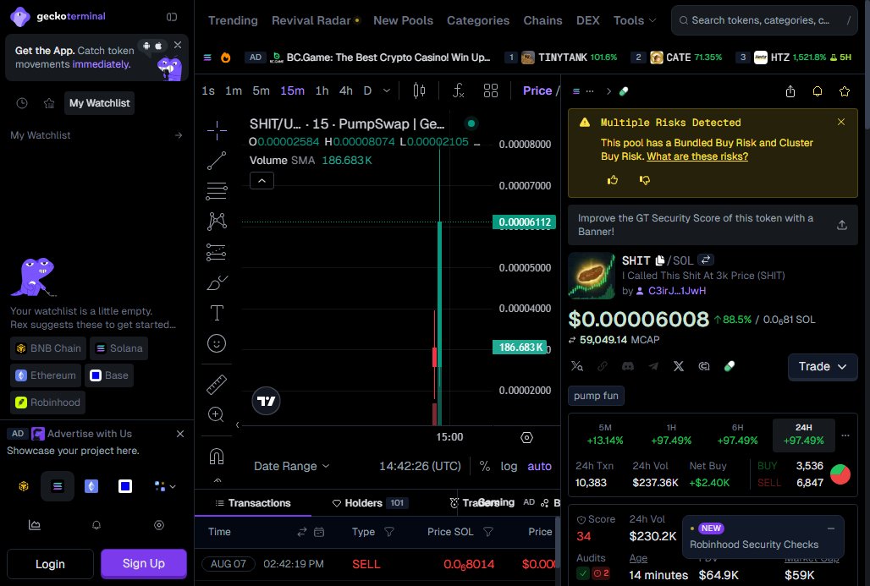Thumbs up the risk warning
Viewport: 870px width, 586px height.
(613, 179)
